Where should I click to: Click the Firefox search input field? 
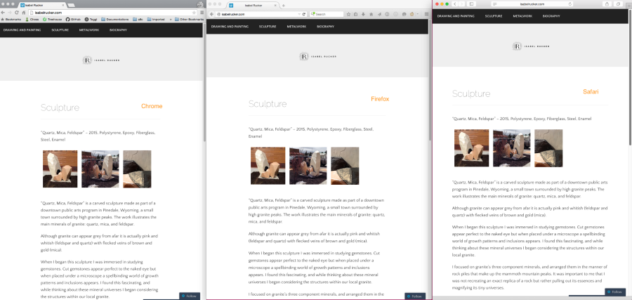[x=329, y=14]
